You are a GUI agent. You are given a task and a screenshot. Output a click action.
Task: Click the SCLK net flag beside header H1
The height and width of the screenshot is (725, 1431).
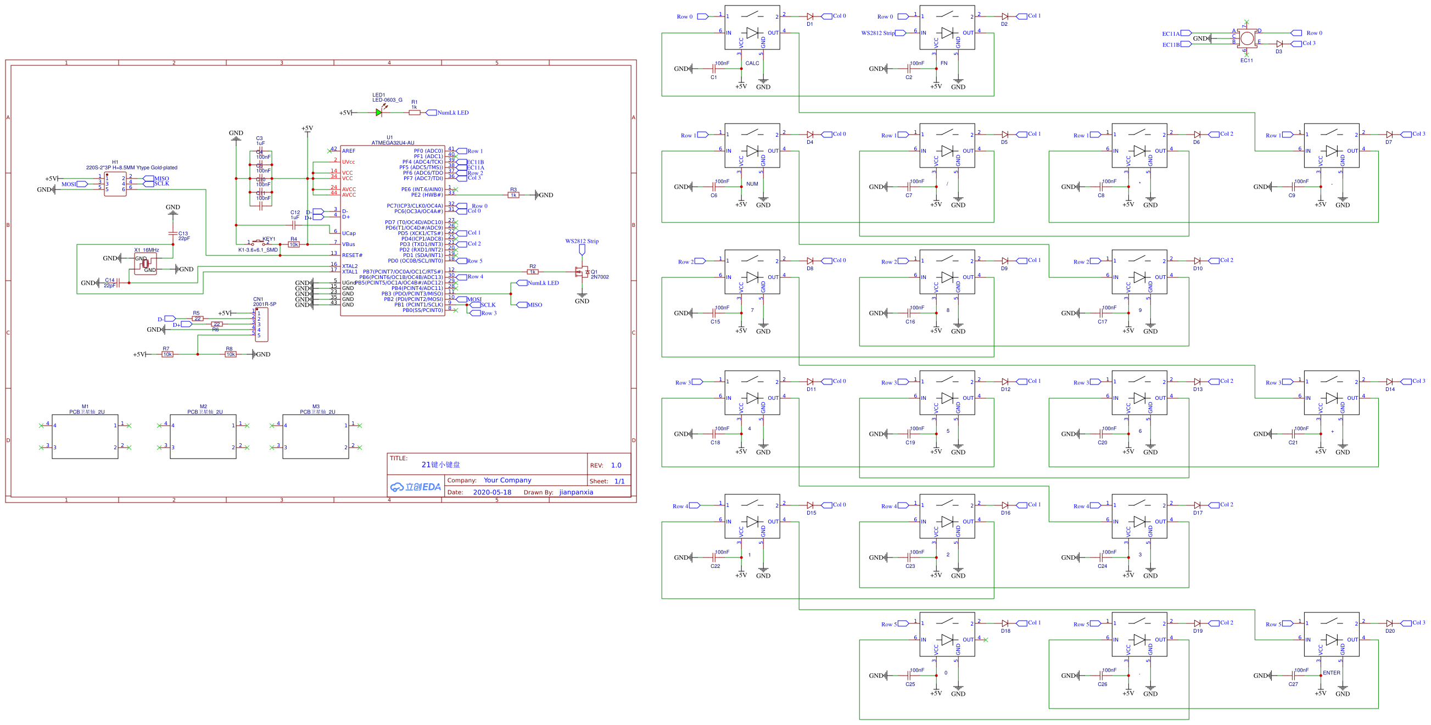click(x=156, y=184)
